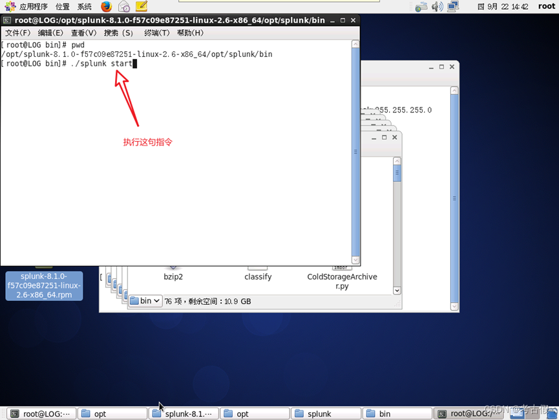This screenshot has height=420, width=559.
Task: Collapse the terminal window via its minimize control
Action: click(x=332, y=20)
